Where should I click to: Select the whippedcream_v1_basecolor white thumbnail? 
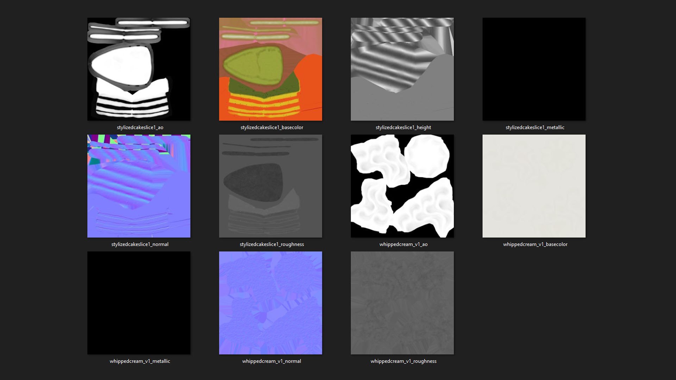pyautogui.click(x=534, y=186)
